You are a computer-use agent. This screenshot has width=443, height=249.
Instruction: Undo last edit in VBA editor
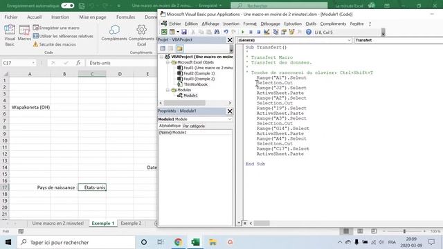pos(226,33)
